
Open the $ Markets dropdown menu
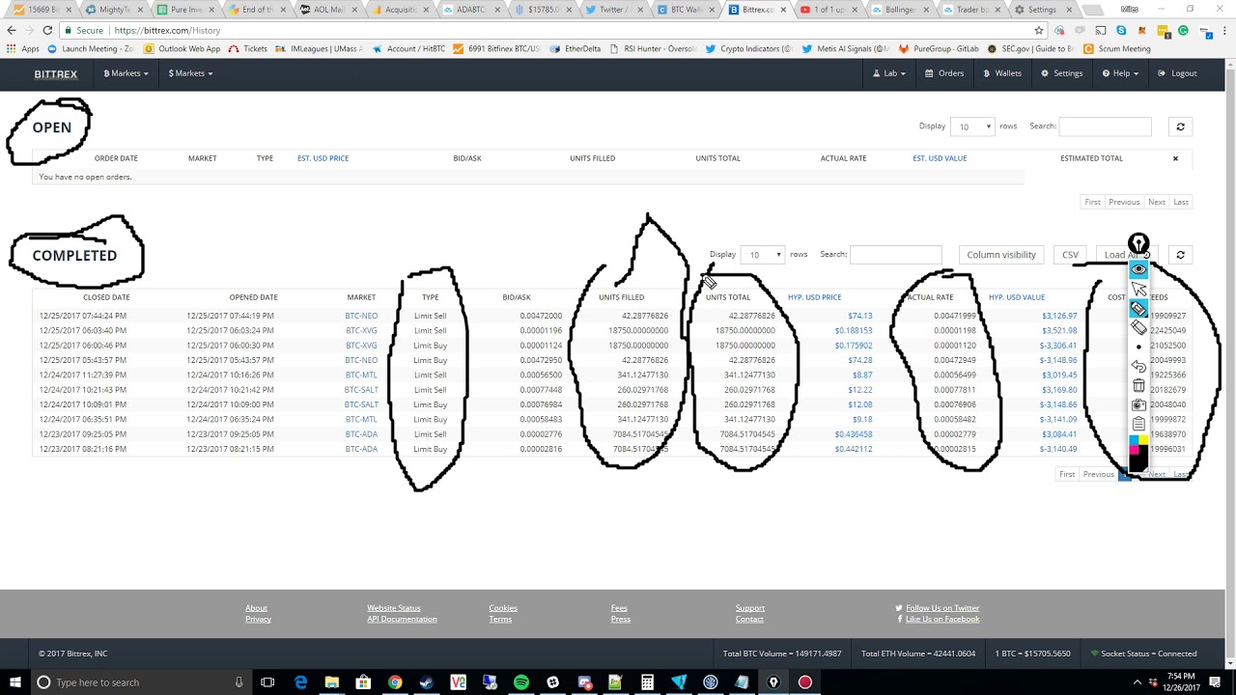click(x=190, y=73)
